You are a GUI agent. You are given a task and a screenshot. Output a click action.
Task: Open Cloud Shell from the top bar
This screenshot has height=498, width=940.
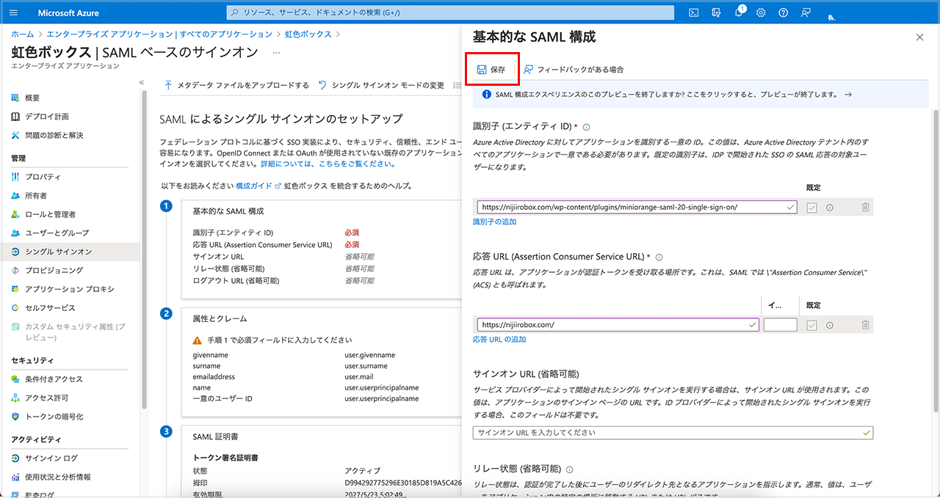tap(693, 12)
